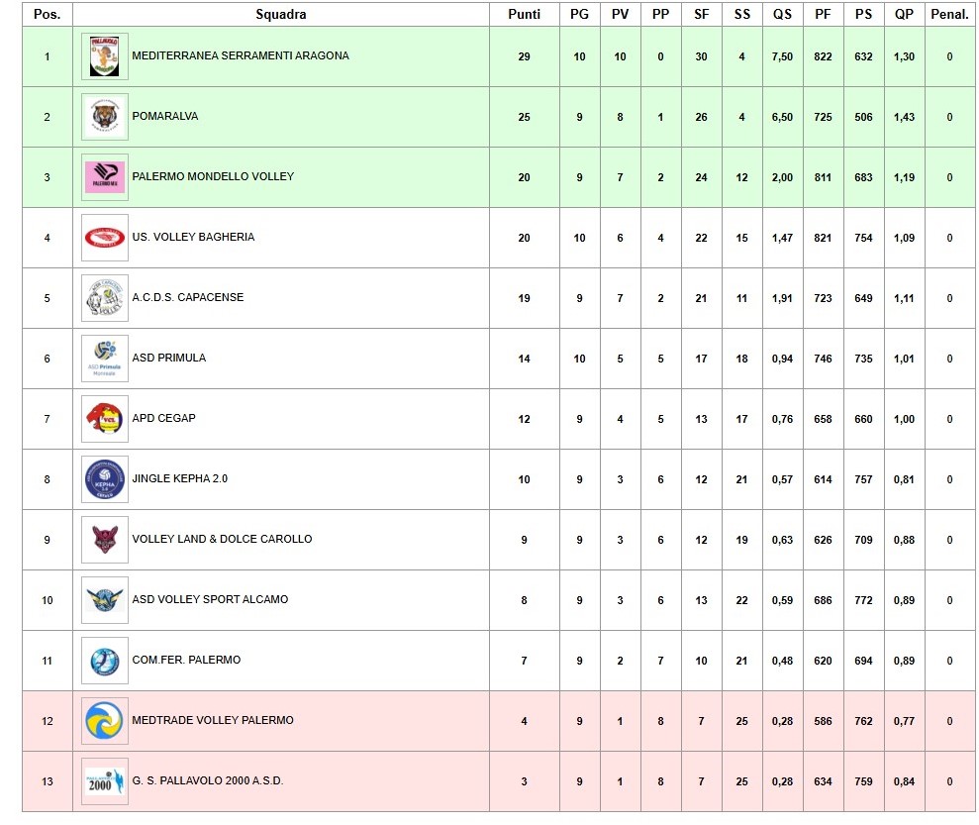This screenshot has width=979, height=825.
Task: Click the Medtrade Volley Palermo ball logo
Action: (104, 721)
